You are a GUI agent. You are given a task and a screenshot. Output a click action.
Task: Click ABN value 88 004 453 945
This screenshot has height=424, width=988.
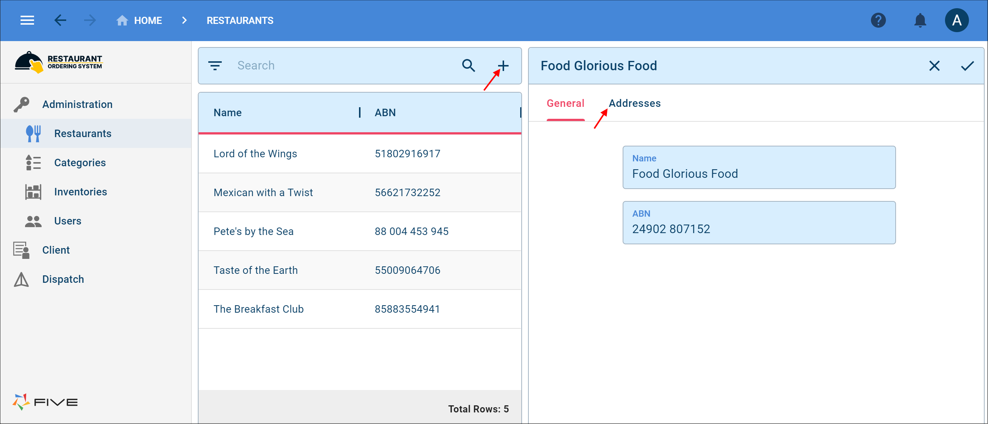[411, 231]
